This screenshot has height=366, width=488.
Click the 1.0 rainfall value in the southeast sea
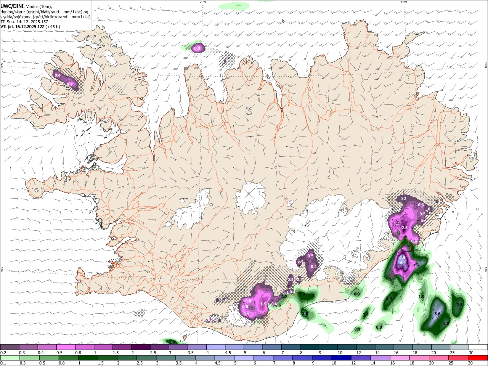point(421,296)
